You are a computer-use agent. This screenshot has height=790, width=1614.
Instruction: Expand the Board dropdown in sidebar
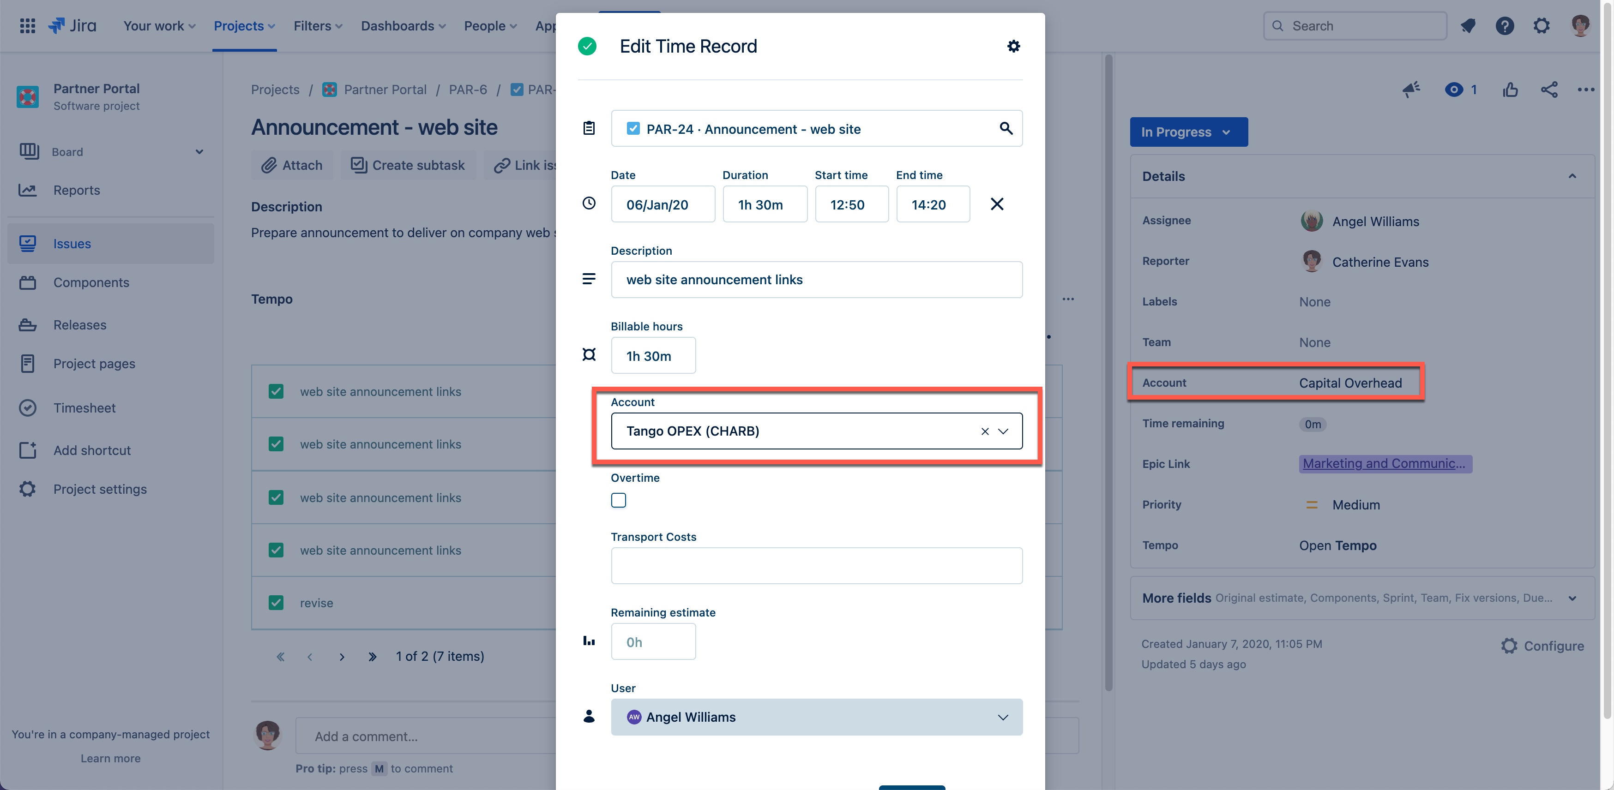tap(199, 152)
